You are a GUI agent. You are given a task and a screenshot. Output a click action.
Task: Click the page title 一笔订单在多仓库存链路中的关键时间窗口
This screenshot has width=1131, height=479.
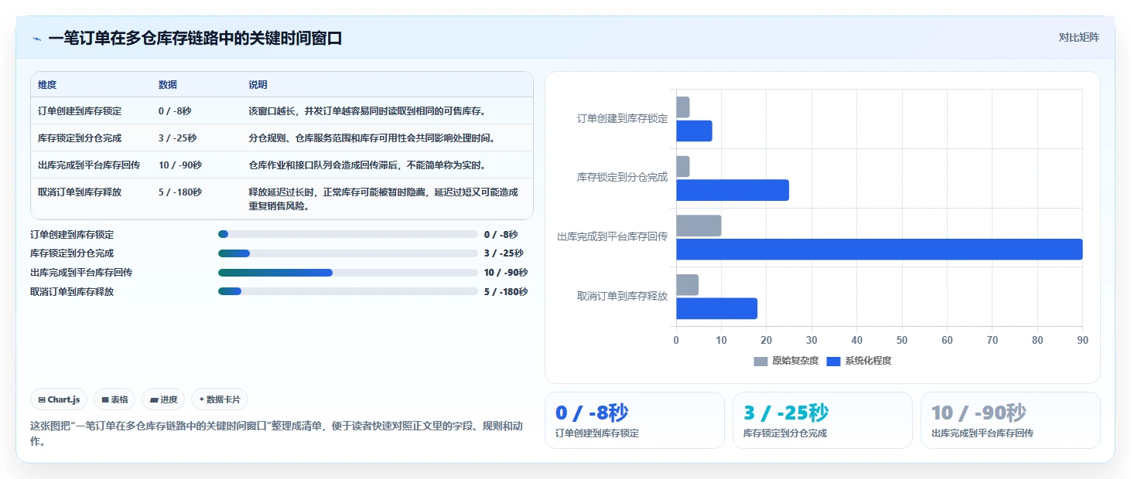click(195, 39)
